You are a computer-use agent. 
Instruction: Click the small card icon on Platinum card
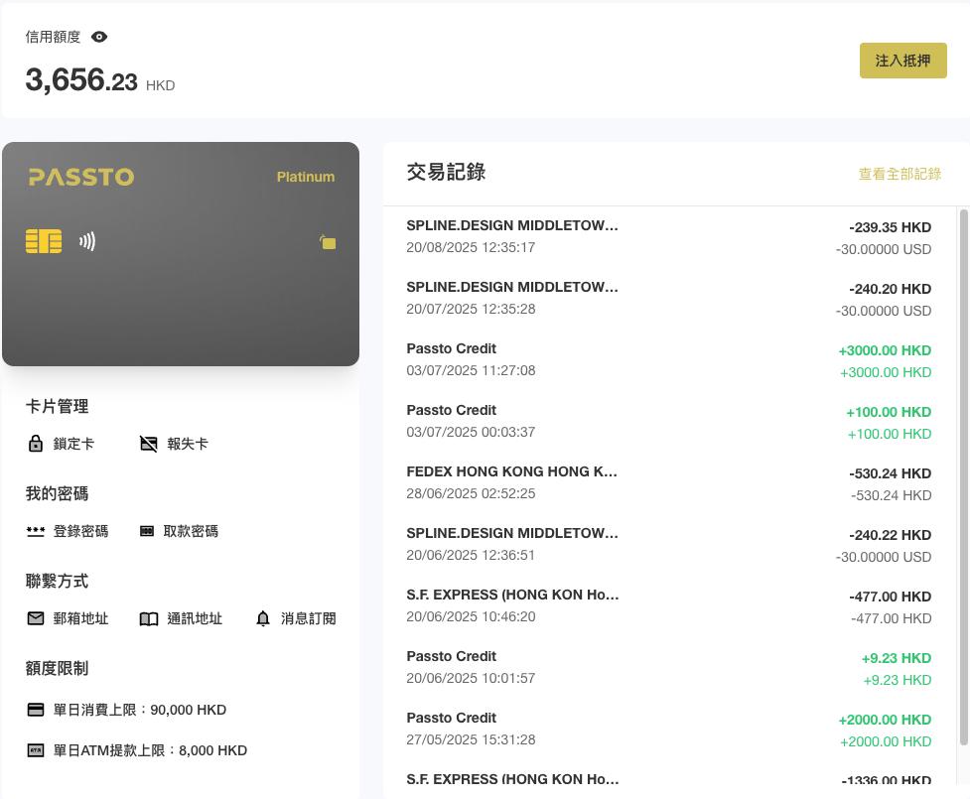tap(328, 242)
